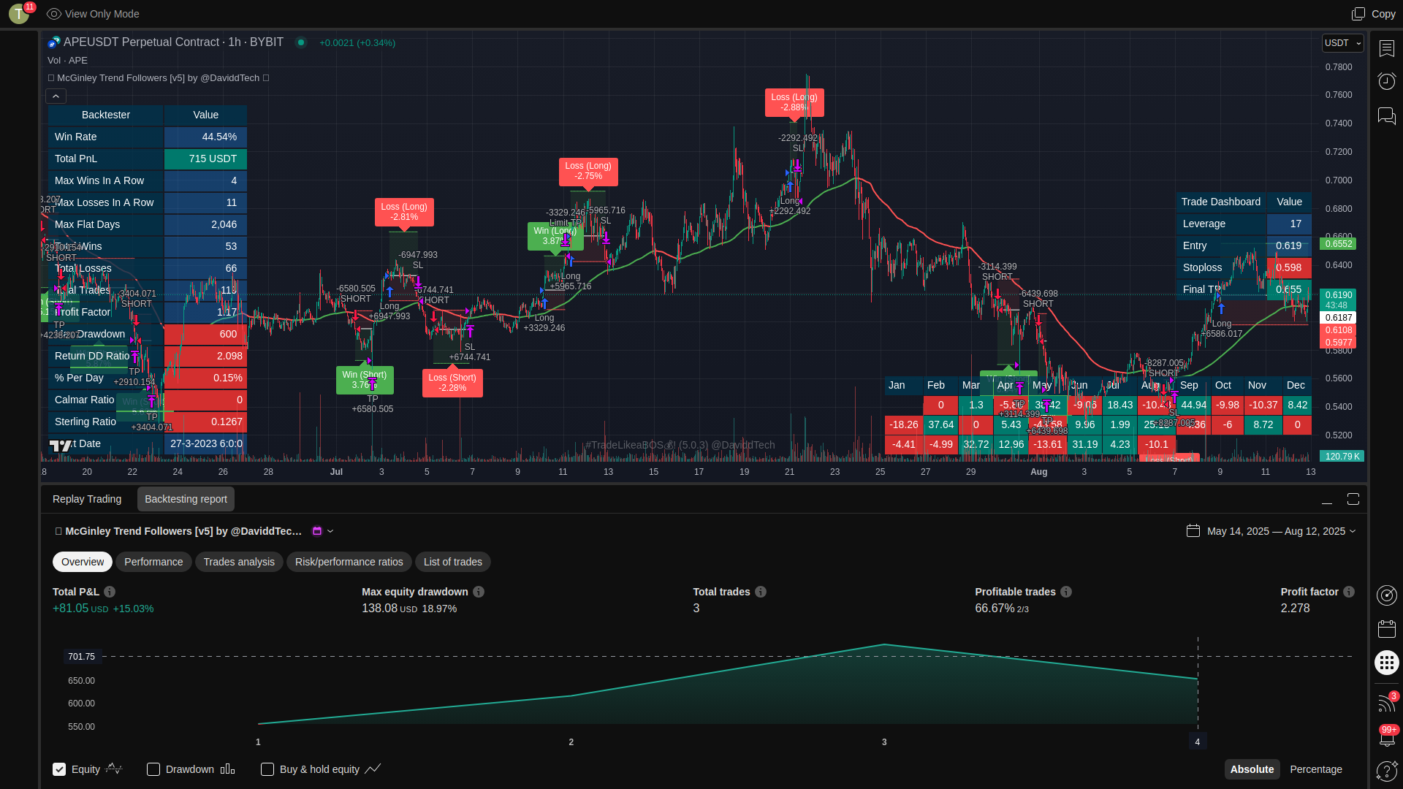Viewport: 1403px width, 789px height.
Task: Click the 120.79 K volume label
Action: [1342, 457]
